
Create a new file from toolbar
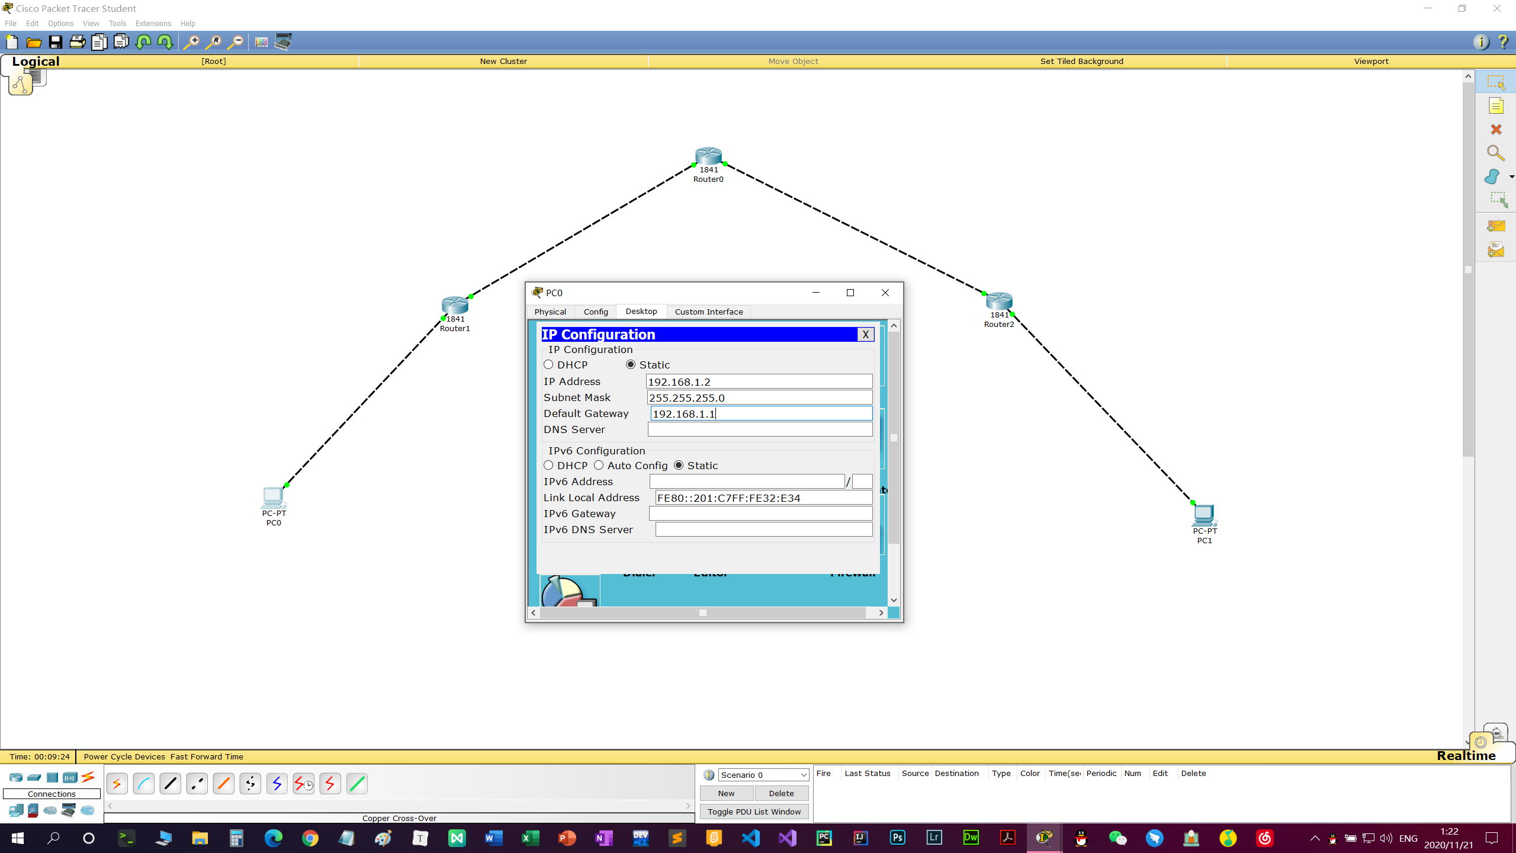click(12, 42)
